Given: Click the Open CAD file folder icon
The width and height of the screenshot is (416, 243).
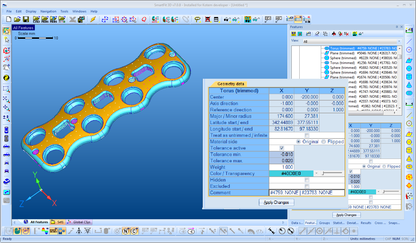Looking at the screenshot, I should 36,19.
